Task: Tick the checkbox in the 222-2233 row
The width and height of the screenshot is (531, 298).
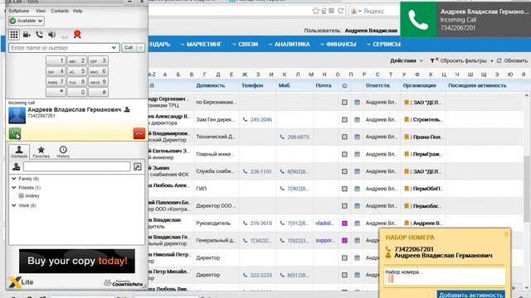Action: 344,275
